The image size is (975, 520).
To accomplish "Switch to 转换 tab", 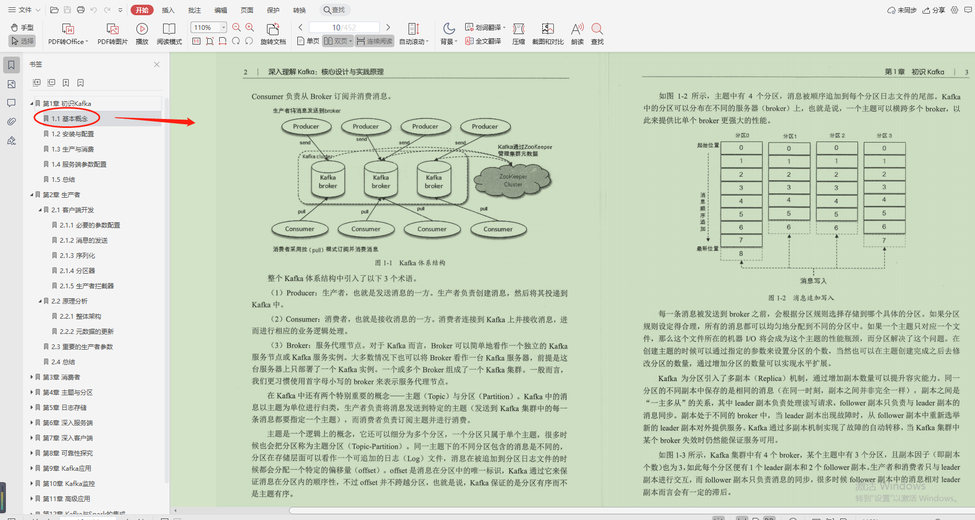I will point(299,10).
